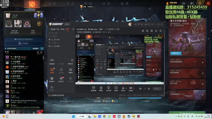212x119 pixels.
Task: Edit the DOTA2 category field
Action: tap(112, 29)
